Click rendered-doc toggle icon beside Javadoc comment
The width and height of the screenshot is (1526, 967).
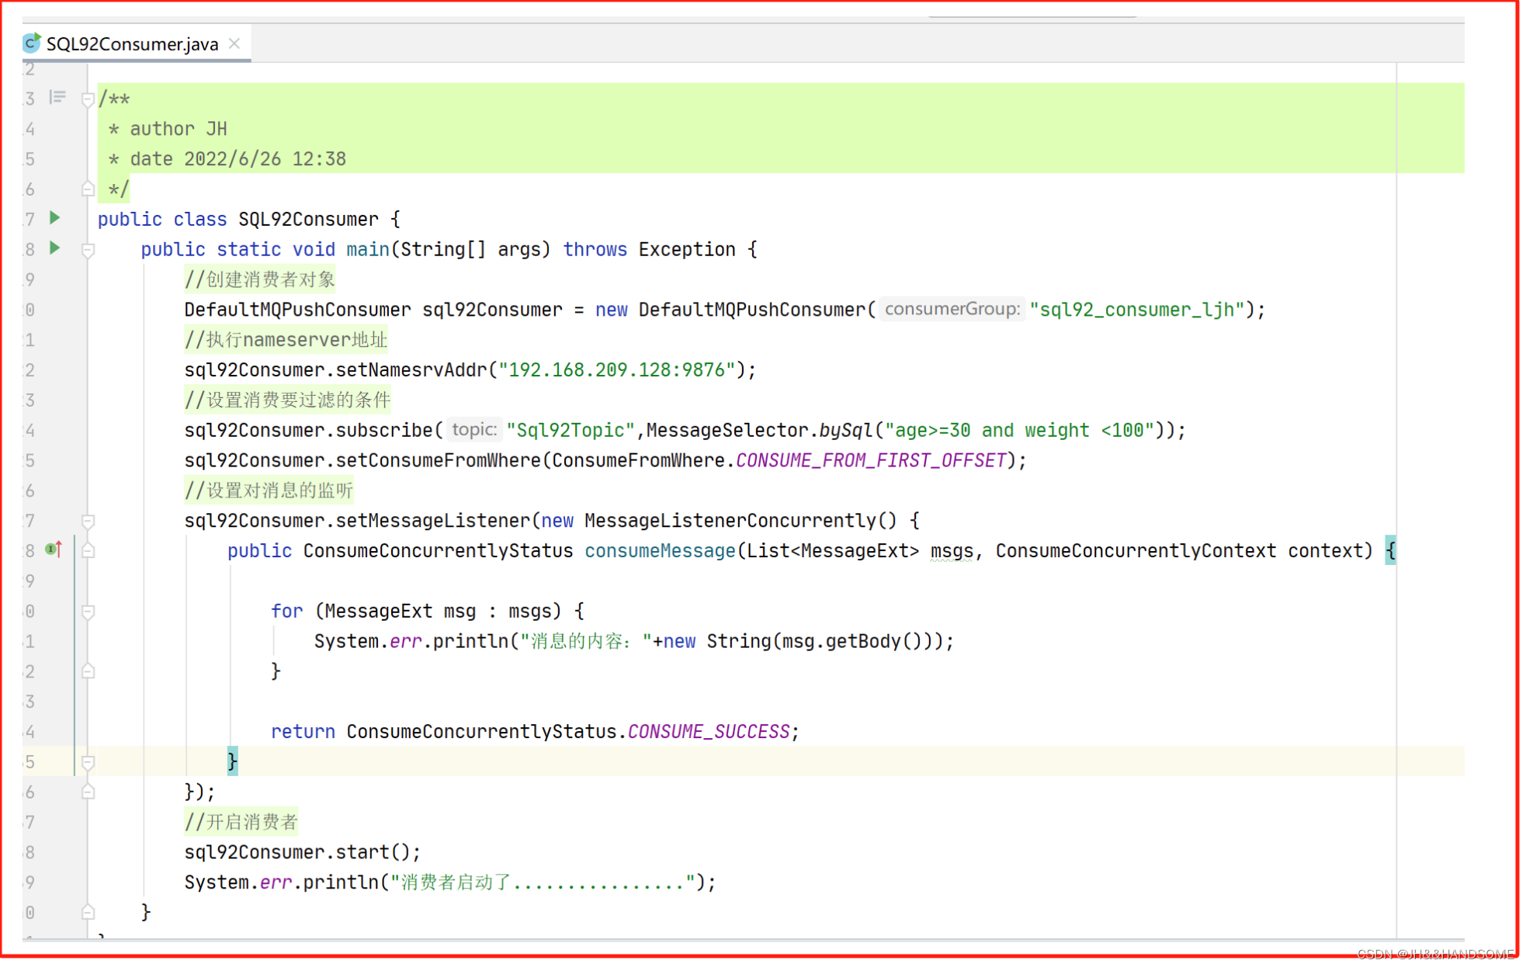click(57, 98)
